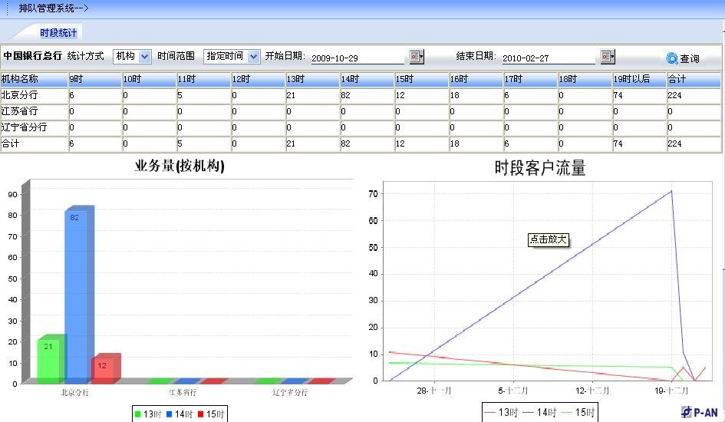The height and width of the screenshot is (422, 725).
Task: Click 辽宁省分行 axis label in bar chart
Action: tap(290, 392)
